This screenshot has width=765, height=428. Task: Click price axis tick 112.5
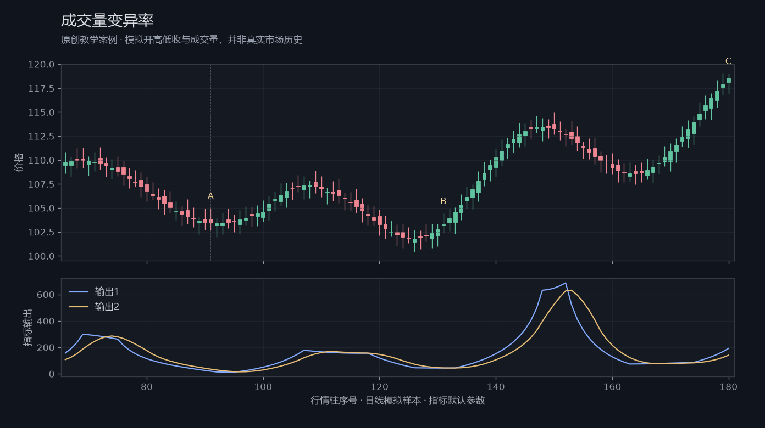point(42,137)
